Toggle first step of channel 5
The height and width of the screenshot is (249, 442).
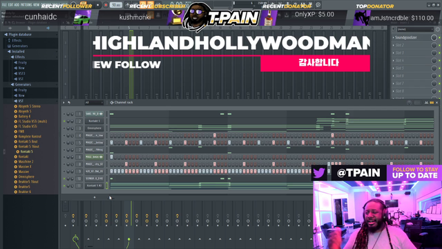pyautogui.click(x=112, y=143)
